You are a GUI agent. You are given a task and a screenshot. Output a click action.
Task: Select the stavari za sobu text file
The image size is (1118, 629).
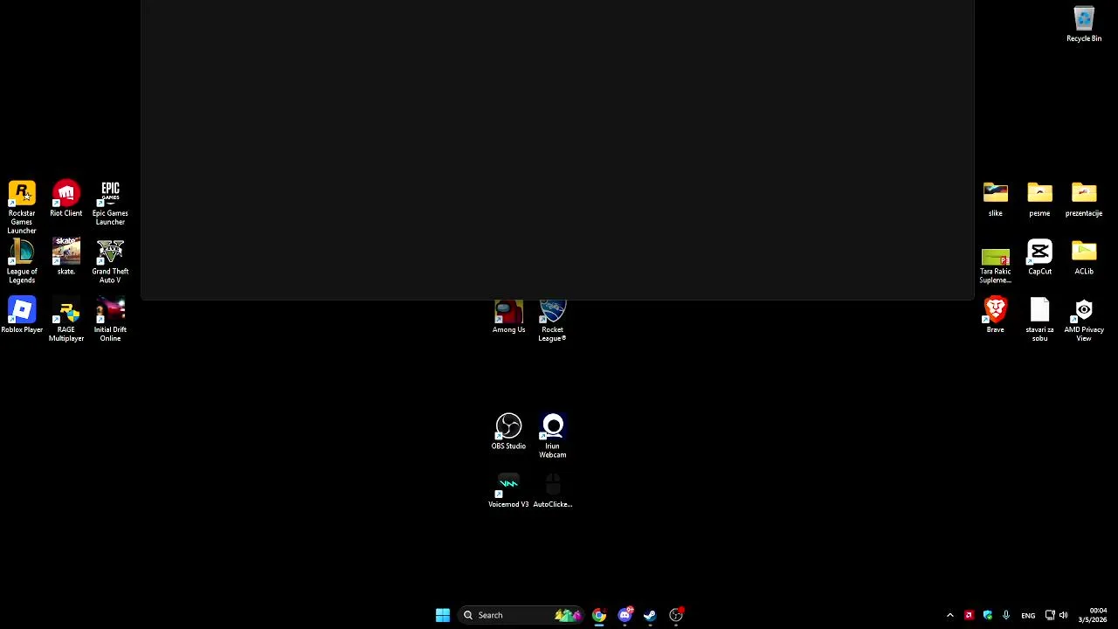pos(1039,320)
